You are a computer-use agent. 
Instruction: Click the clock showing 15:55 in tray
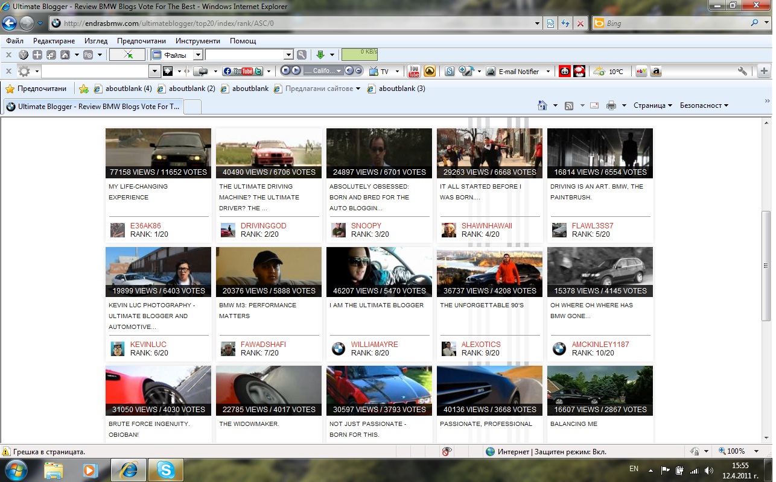click(740, 465)
